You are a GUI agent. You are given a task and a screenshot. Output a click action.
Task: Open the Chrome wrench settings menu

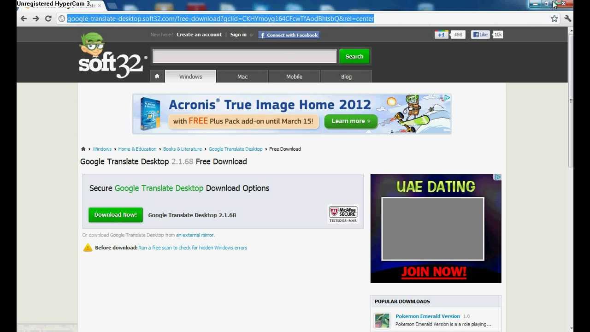pos(567,18)
